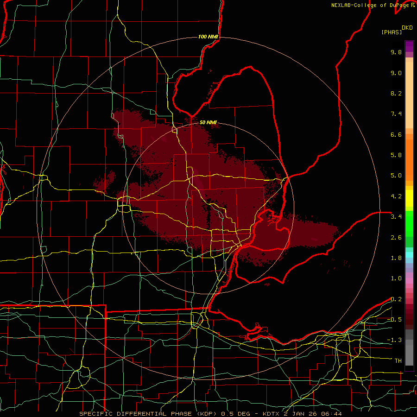This screenshot has height=417, width=417.
Task: Click the 6.6 value on the scale
Action: 396,134
